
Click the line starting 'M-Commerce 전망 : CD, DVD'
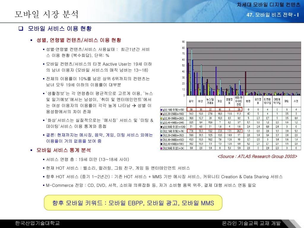pyautogui.click(x=151, y=185)
